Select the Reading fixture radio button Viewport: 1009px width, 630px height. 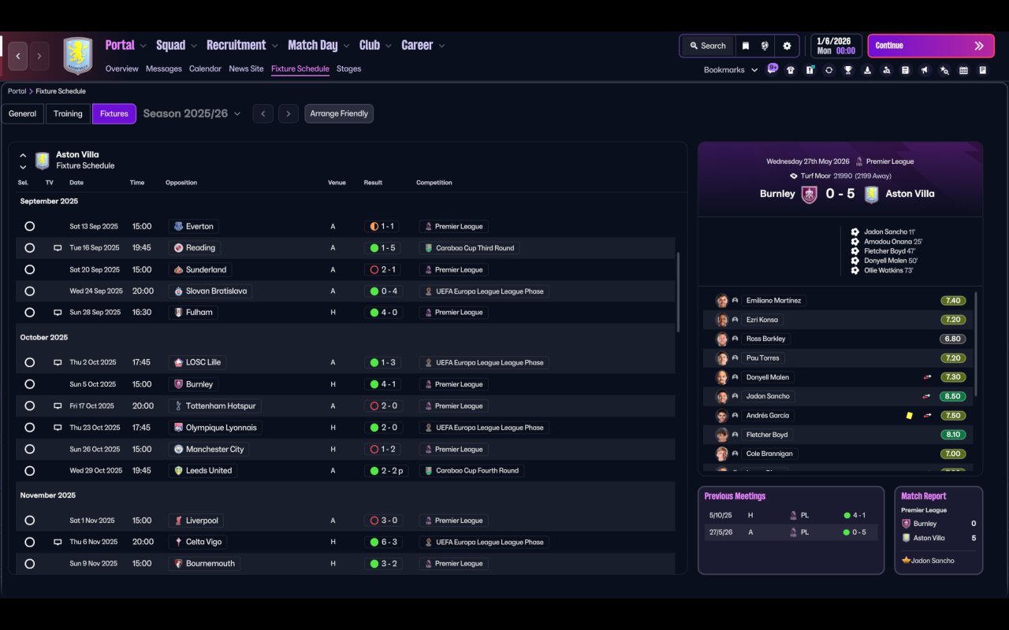tap(29, 248)
